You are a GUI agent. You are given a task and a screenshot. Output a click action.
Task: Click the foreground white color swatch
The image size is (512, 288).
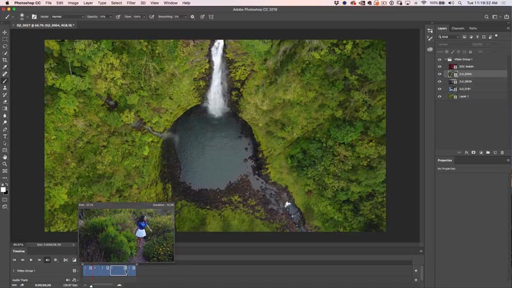pos(3,189)
